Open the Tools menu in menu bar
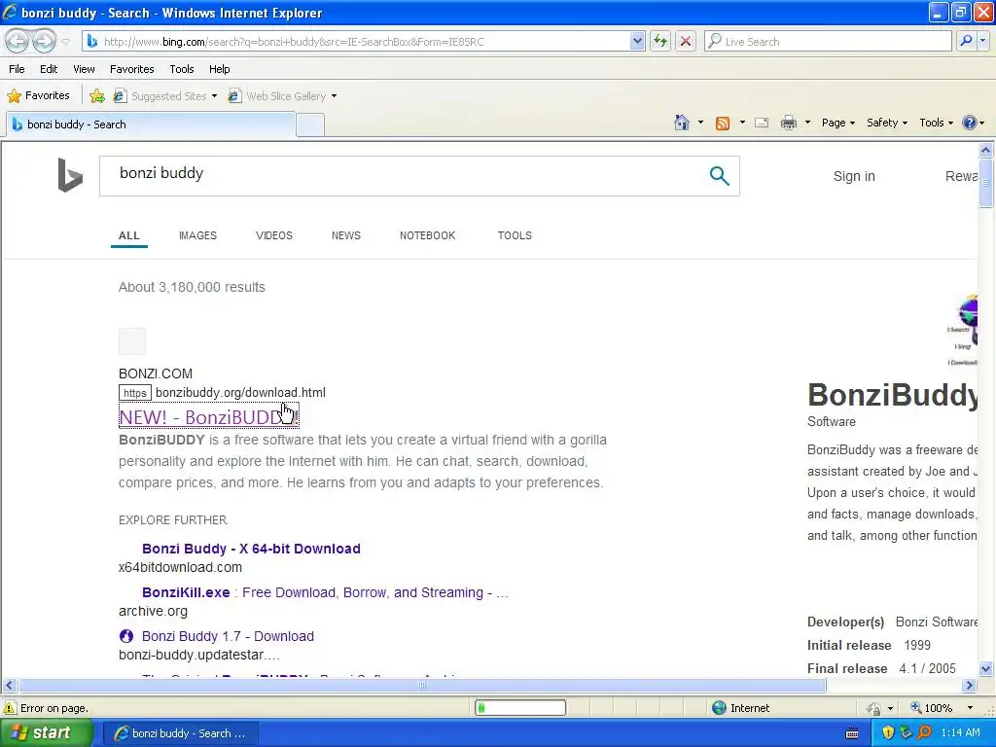The width and height of the screenshot is (996, 747). (182, 69)
